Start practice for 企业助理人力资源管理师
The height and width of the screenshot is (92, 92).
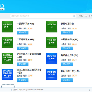coord(23,64)
